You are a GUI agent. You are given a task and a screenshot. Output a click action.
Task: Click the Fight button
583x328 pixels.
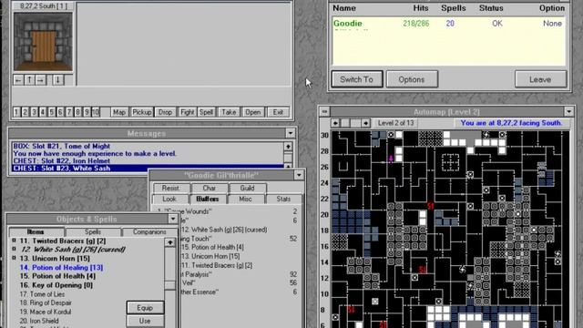click(188, 112)
